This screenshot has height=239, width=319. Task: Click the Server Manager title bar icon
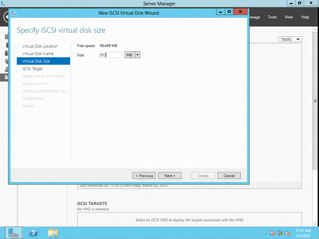(4, 3)
